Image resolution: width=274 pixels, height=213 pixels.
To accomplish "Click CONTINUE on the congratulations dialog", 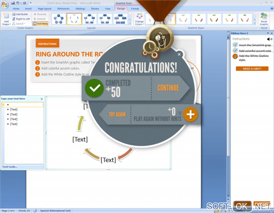I will point(168,88).
